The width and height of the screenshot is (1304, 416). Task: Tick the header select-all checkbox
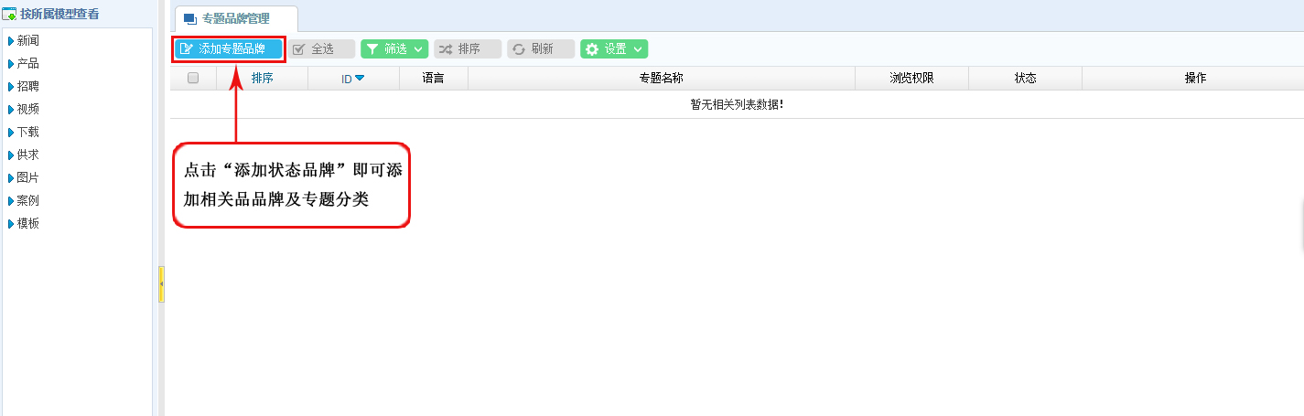point(193,78)
